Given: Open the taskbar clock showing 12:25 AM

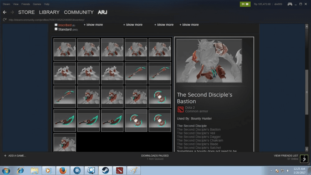Looking at the screenshot, I should click(x=299, y=171).
